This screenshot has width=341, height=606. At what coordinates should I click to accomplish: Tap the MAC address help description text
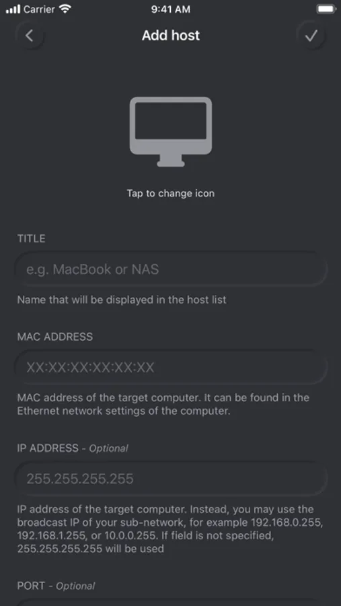coord(163,404)
